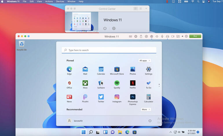223x136 pixels.
Task: Open Task View in taskbar
Action: [x=98, y=132]
